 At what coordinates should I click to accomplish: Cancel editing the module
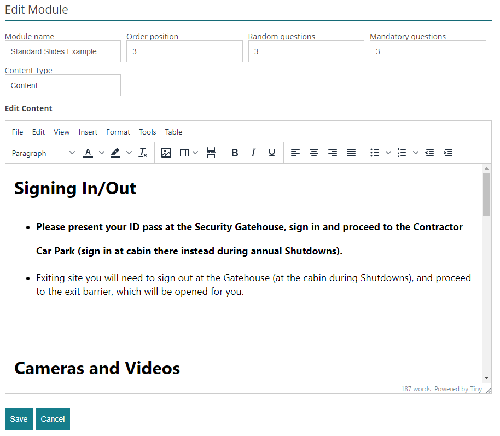[53, 419]
